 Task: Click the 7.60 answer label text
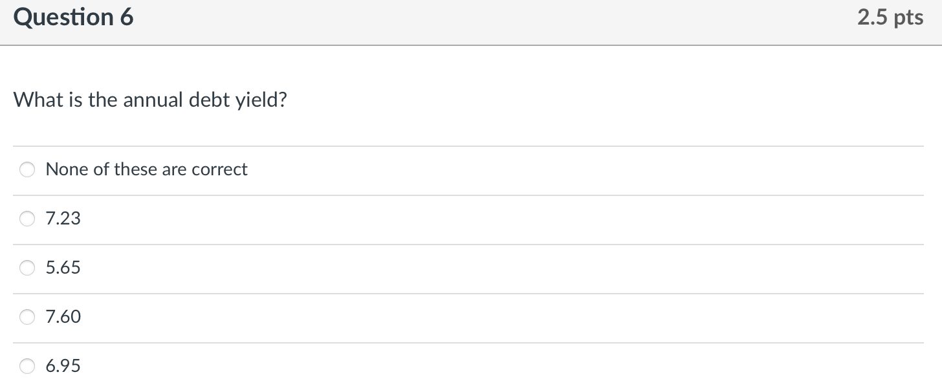pyautogui.click(x=63, y=317)
